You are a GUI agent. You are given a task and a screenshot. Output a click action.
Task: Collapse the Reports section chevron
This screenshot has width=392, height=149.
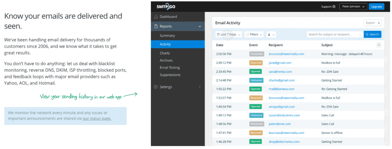point(200,26)
